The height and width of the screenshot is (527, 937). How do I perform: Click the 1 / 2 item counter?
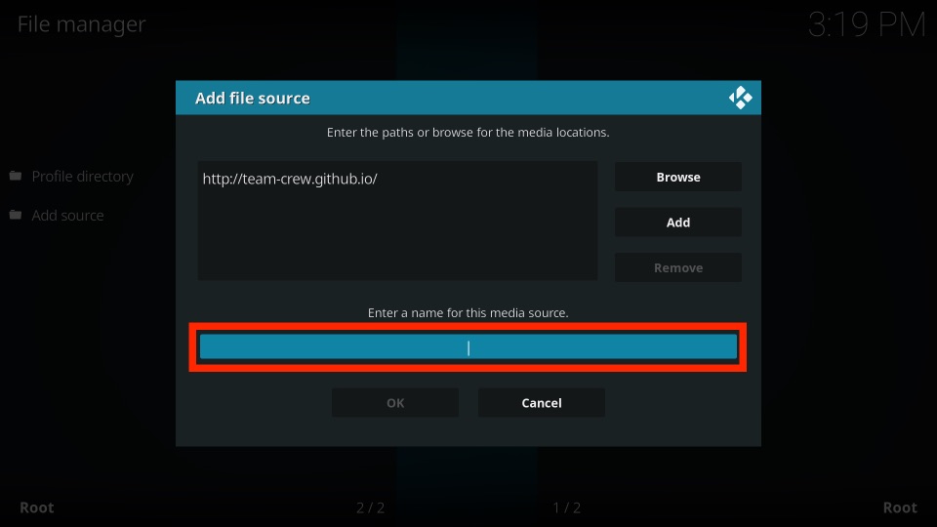[x=566, y=507]
